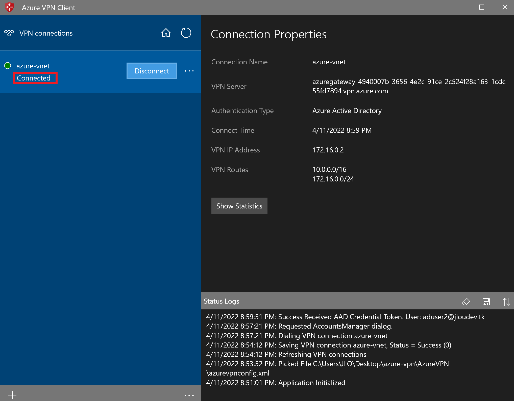Click the Status Logs header label
This screenshot has height=401, width=514.
point(222,301)
